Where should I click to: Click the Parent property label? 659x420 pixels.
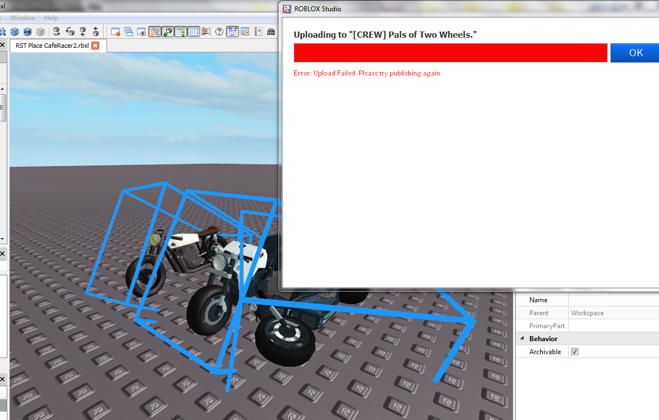(x=539, y=313)
